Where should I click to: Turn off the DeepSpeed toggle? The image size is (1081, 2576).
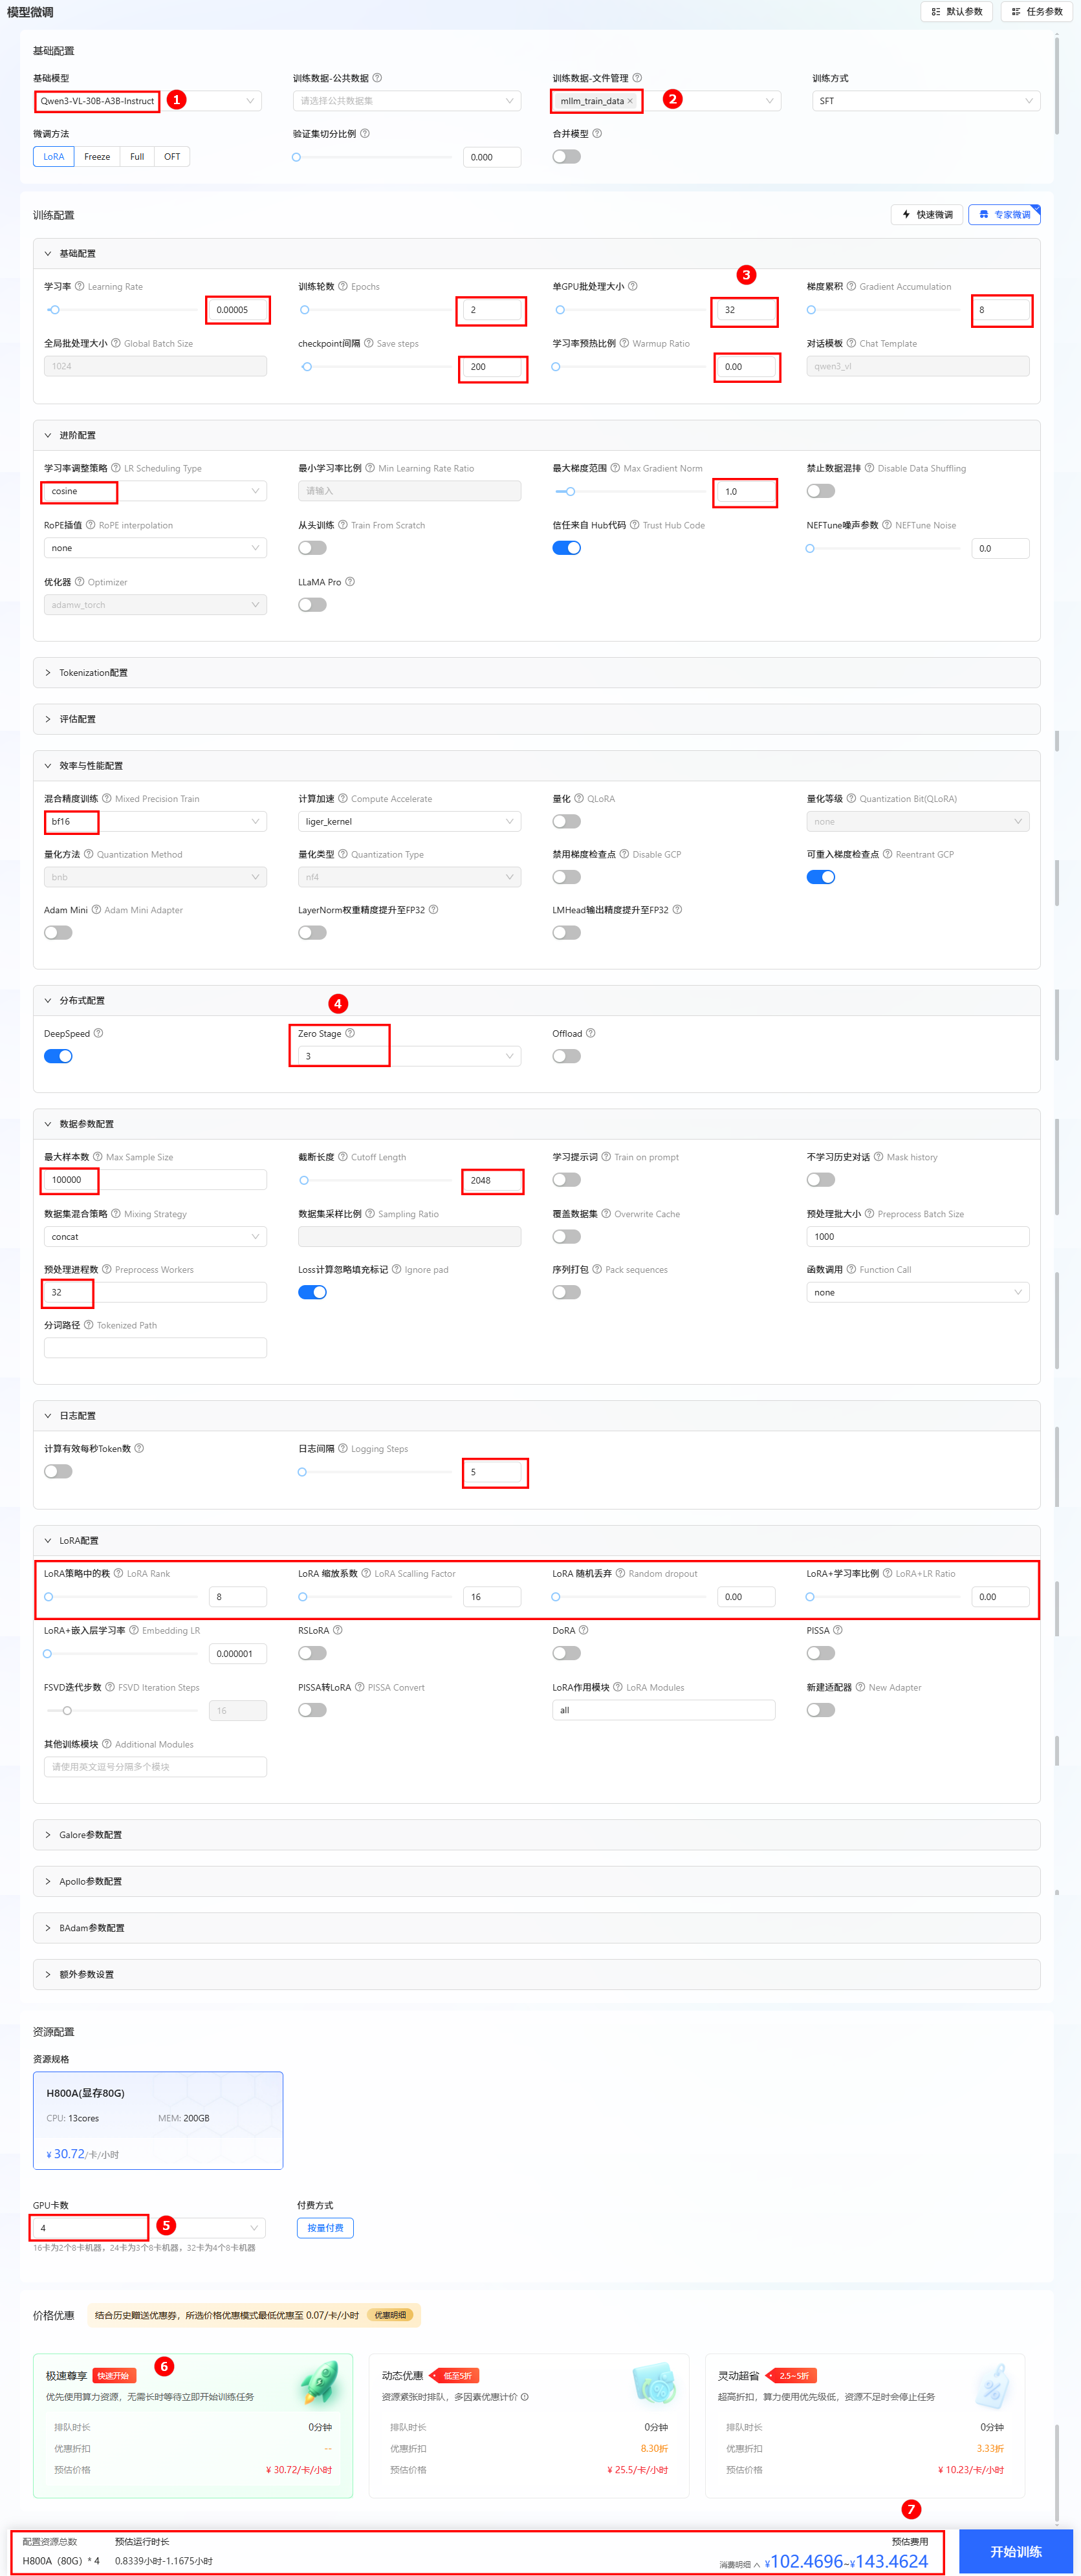click(58, 1056)
